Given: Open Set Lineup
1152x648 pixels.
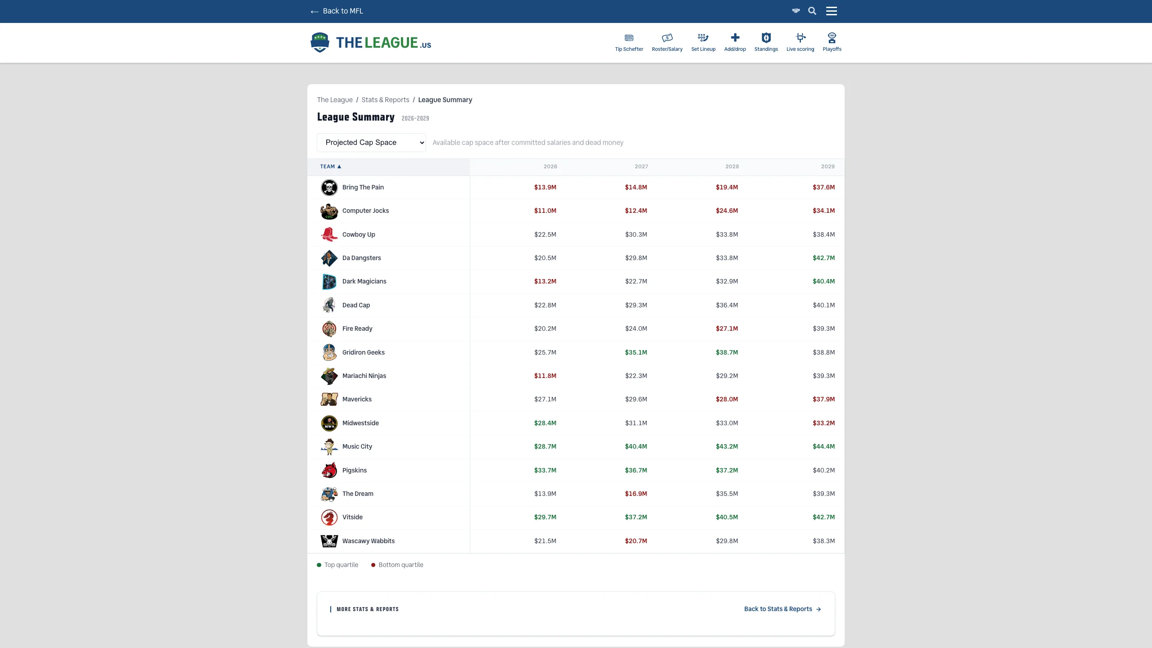Looking at the screenshot, I should pyautogui.click(x=703, y=42).
